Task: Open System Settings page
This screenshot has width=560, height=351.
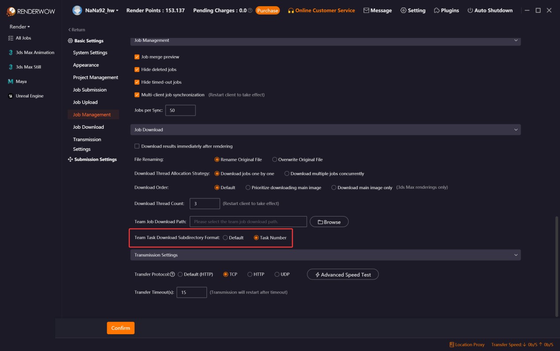Action: [90, 53]
